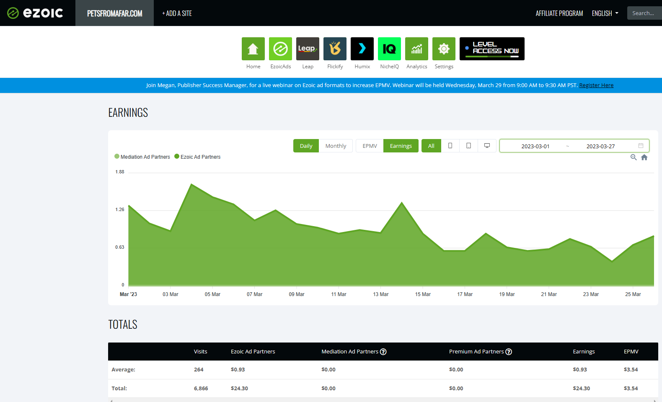This screenshot has height=402, width=662.
Task: Click the EPMV column header in totals
Action: (x=631, y=352)
